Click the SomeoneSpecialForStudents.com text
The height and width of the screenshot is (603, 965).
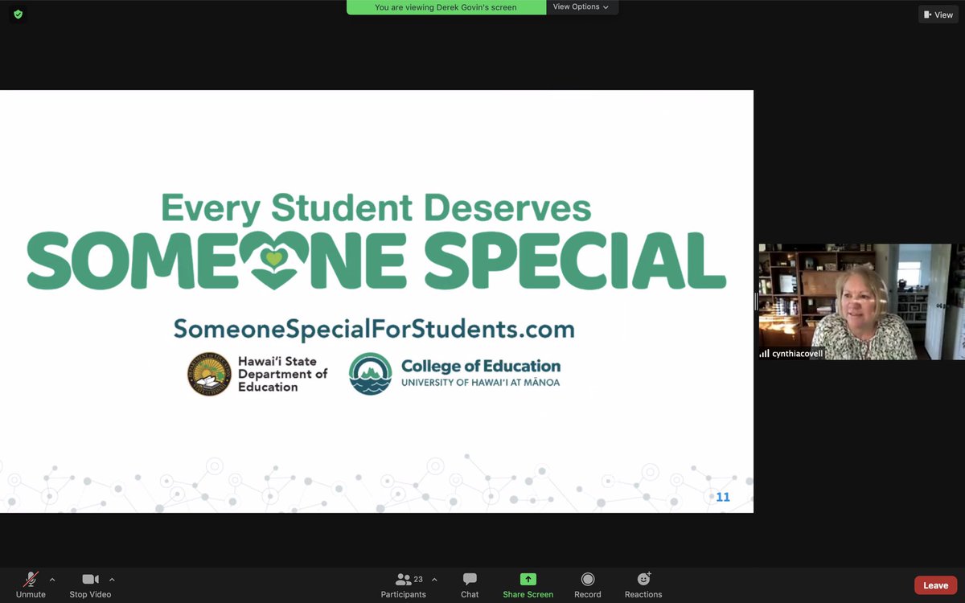point(374,329)
